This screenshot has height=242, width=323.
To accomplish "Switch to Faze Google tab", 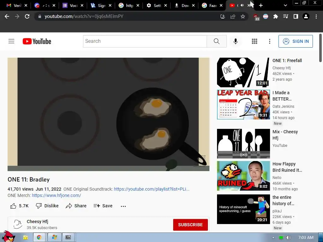I will click(210, 6).
